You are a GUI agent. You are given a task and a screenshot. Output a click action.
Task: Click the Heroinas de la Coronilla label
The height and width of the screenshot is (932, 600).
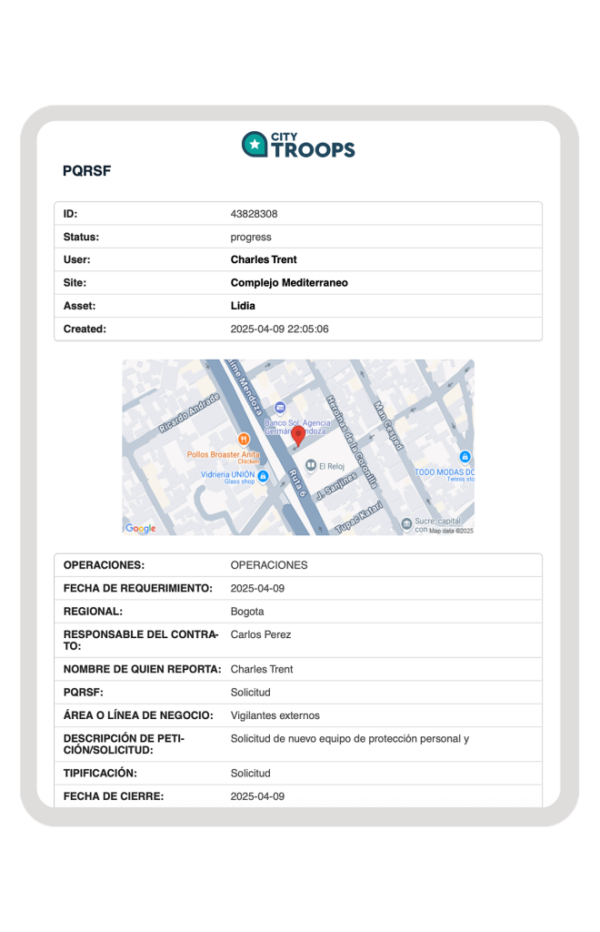coord(352,441)
